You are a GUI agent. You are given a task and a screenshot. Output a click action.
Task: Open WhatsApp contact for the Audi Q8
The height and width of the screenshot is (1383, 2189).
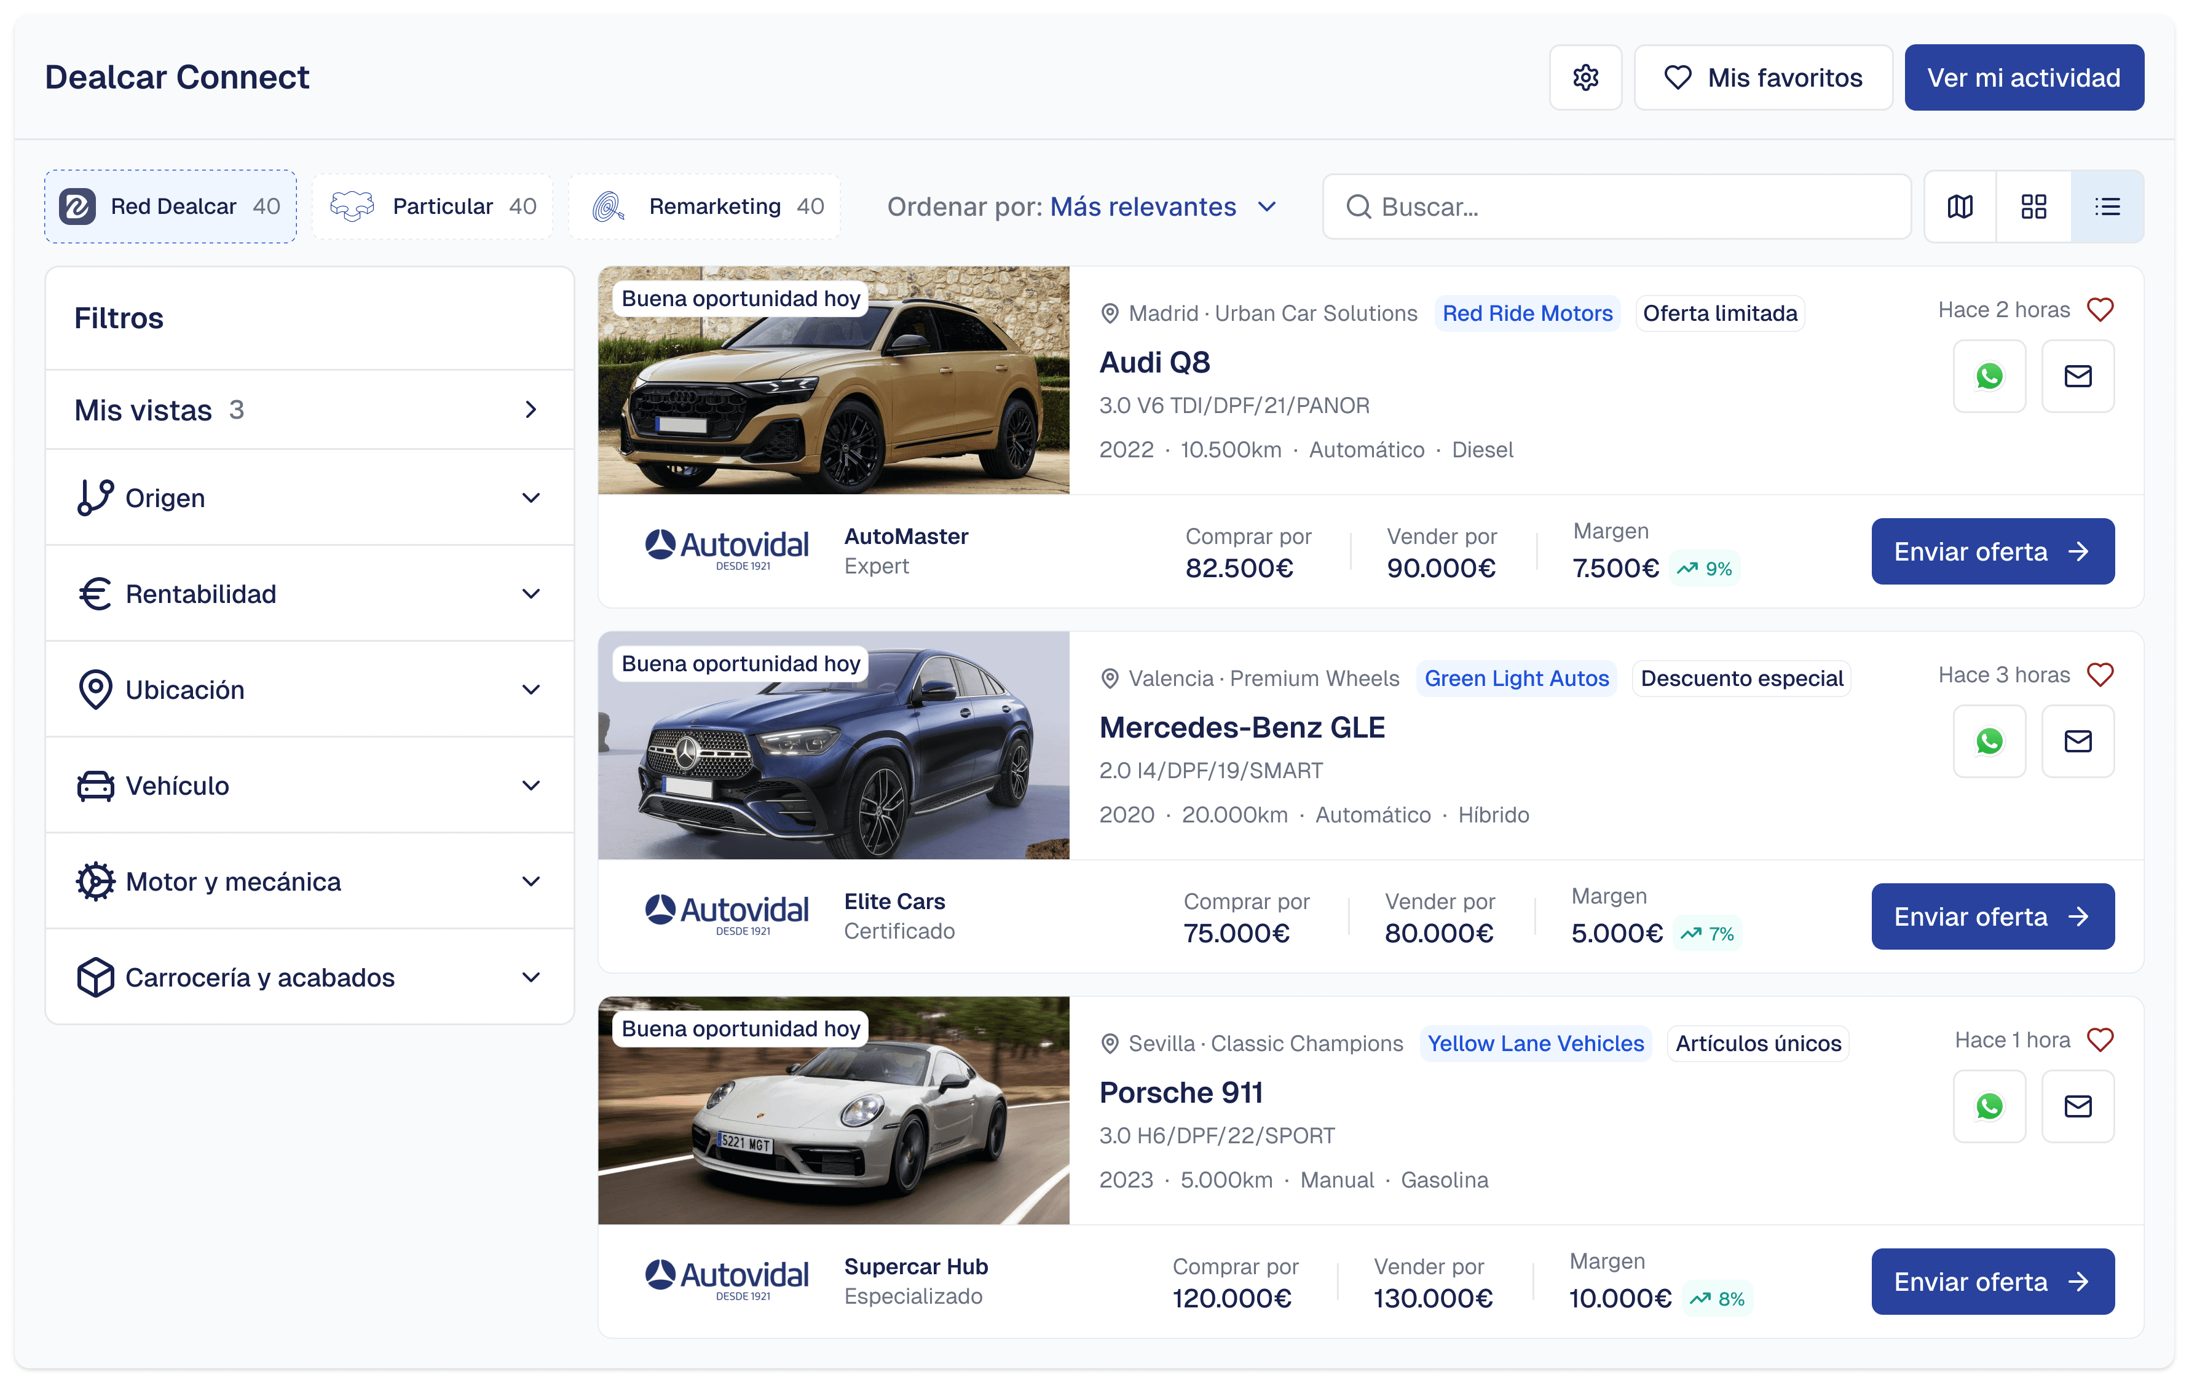(x=1989, y=376)
